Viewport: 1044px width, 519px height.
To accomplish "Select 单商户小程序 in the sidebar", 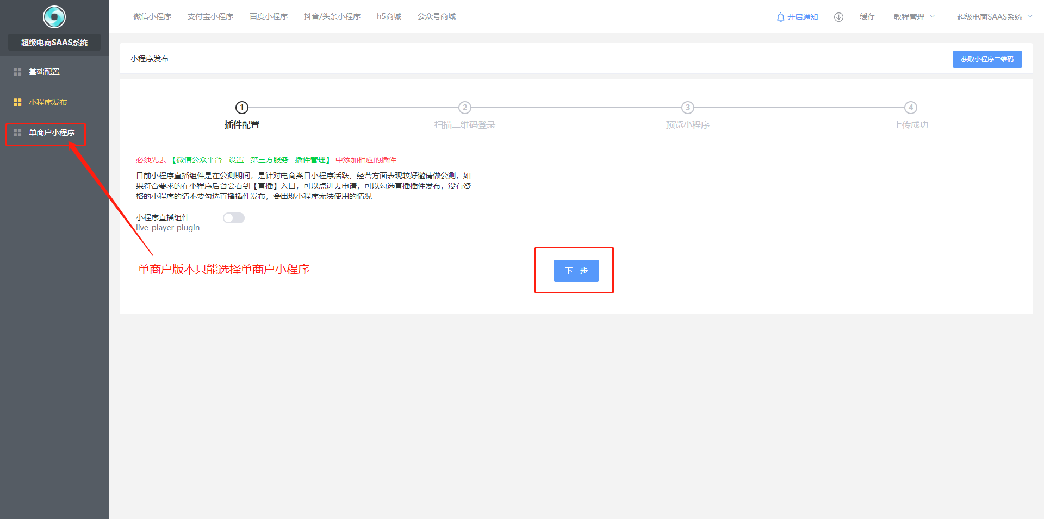I will coord(52,133).
